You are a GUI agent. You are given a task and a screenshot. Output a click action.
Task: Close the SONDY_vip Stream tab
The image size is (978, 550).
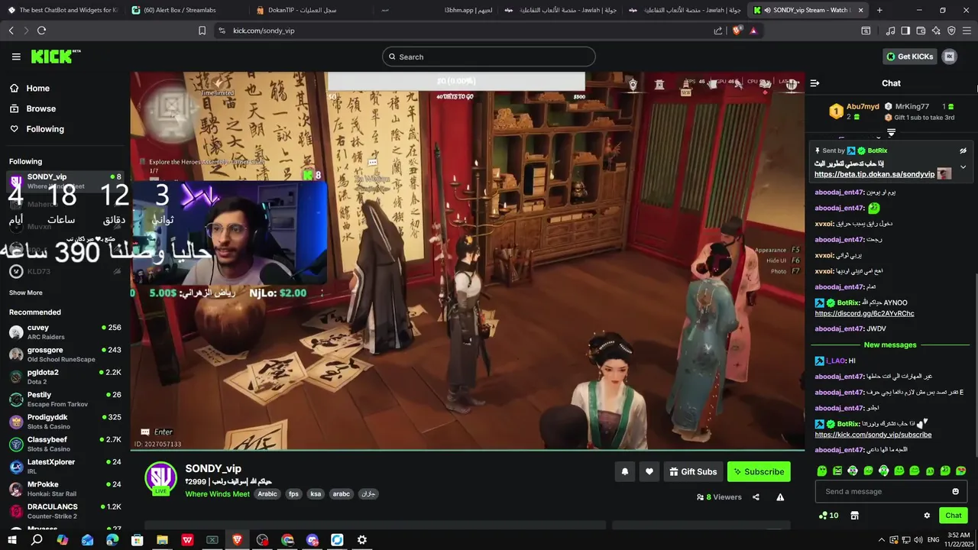[861, 10]
